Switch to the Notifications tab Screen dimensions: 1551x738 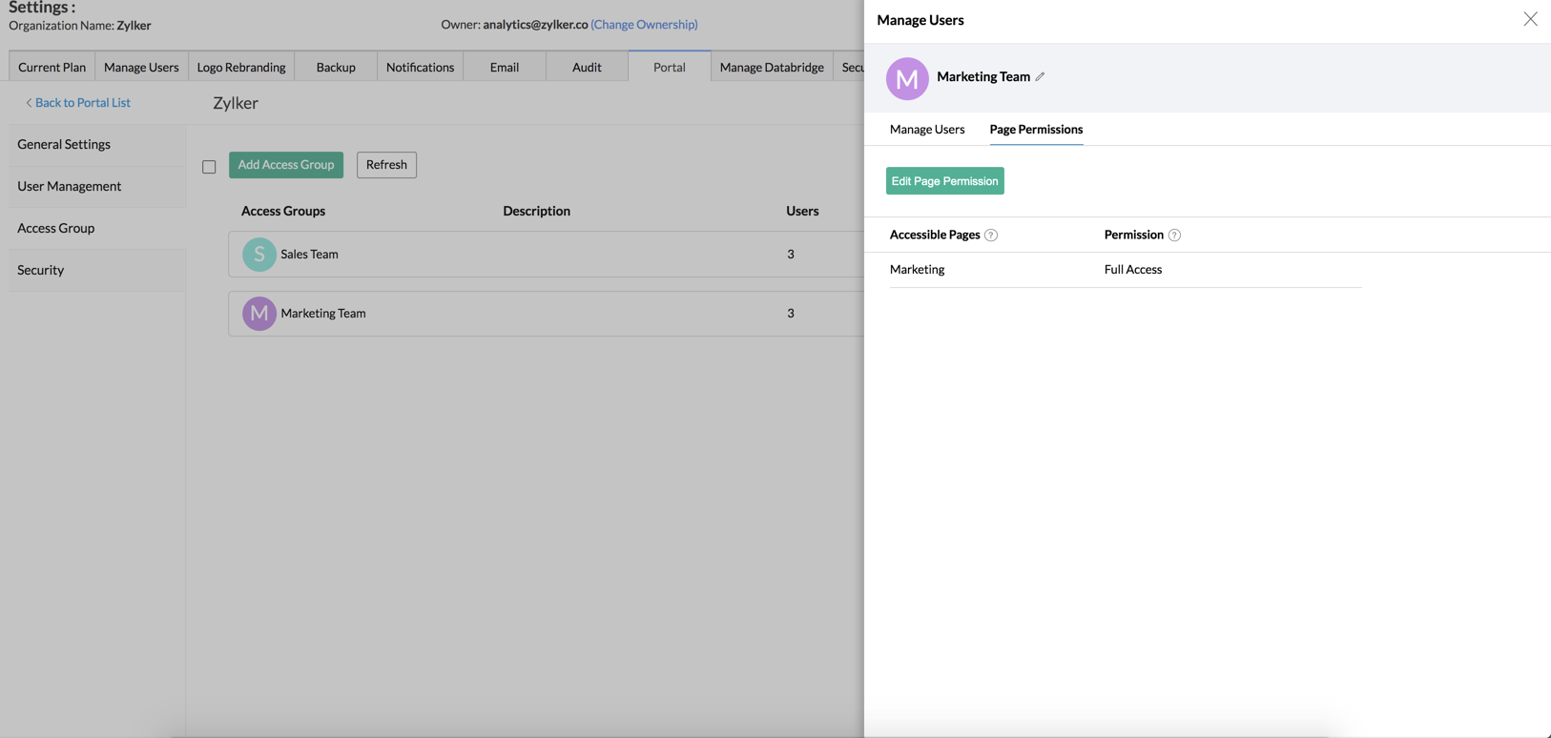(420, 67)
